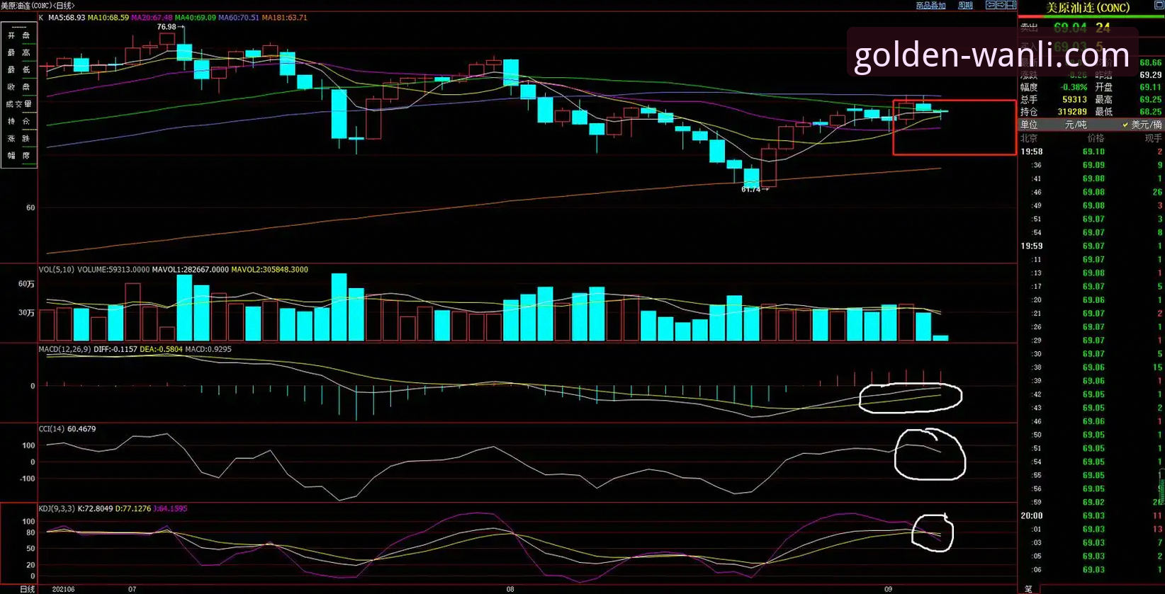Viewport: 1165px width, 594px height.
Task: Click the CCI(14) indicator label
Action: (52, 429)
